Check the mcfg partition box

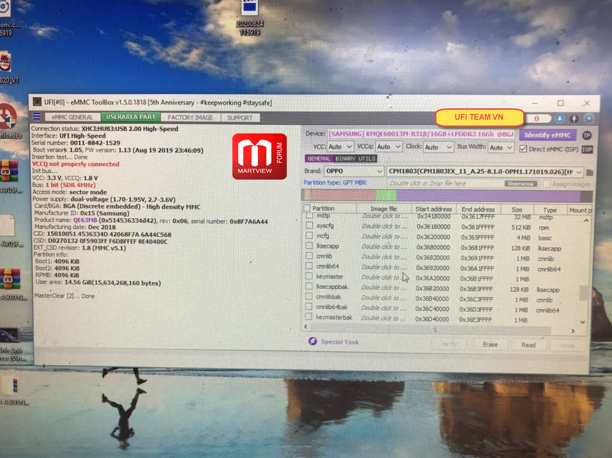pos(309,235)
